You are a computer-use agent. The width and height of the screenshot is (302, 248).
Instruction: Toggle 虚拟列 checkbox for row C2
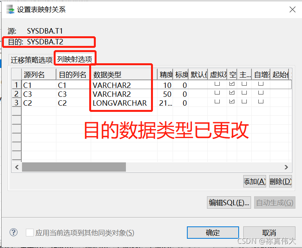pyautogui.click(x=217, y=101)
